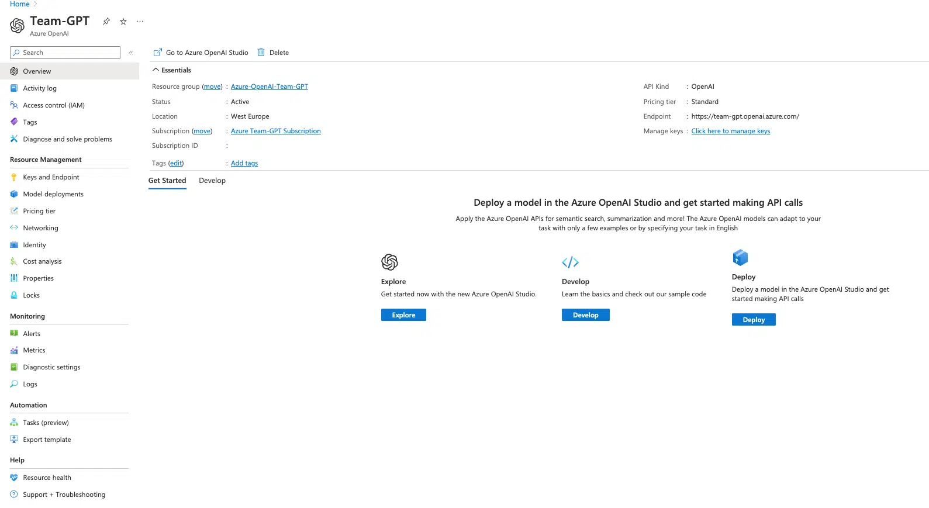Click the trash icon next to Delete
The image size is (929, 508).
click(261, 52)
